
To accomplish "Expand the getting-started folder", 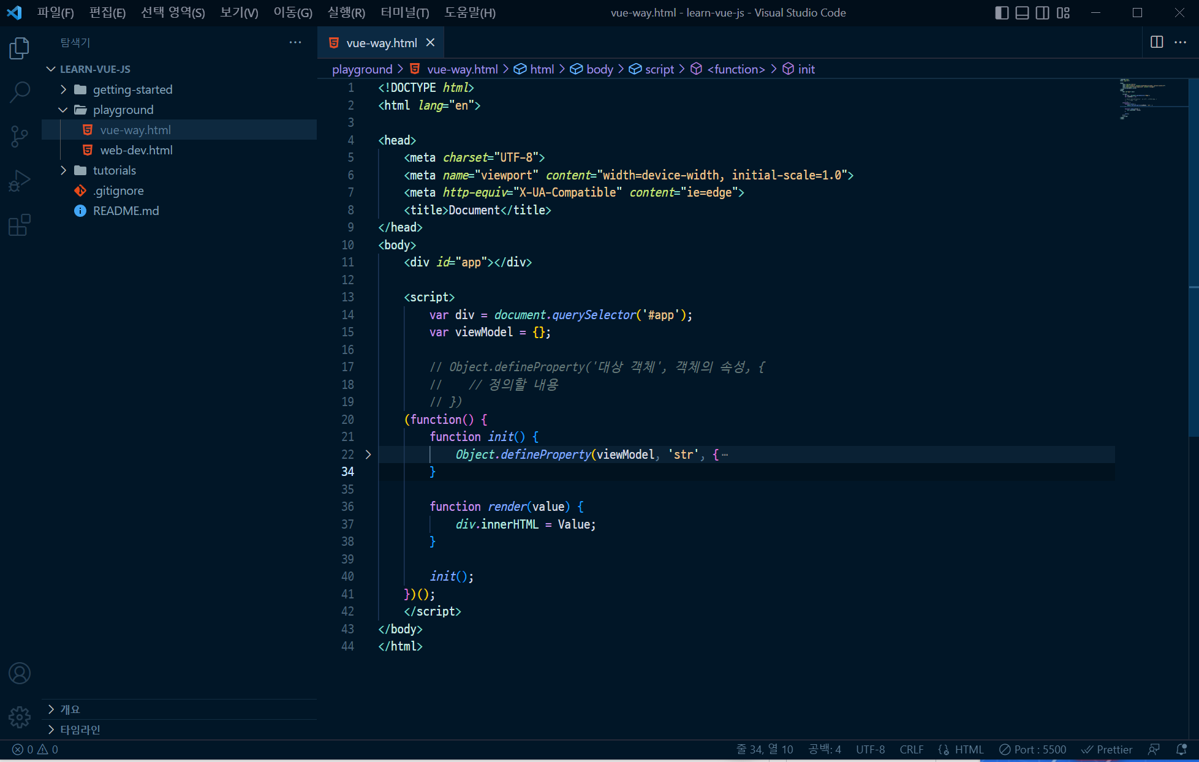I will click(x=179, y=89).
